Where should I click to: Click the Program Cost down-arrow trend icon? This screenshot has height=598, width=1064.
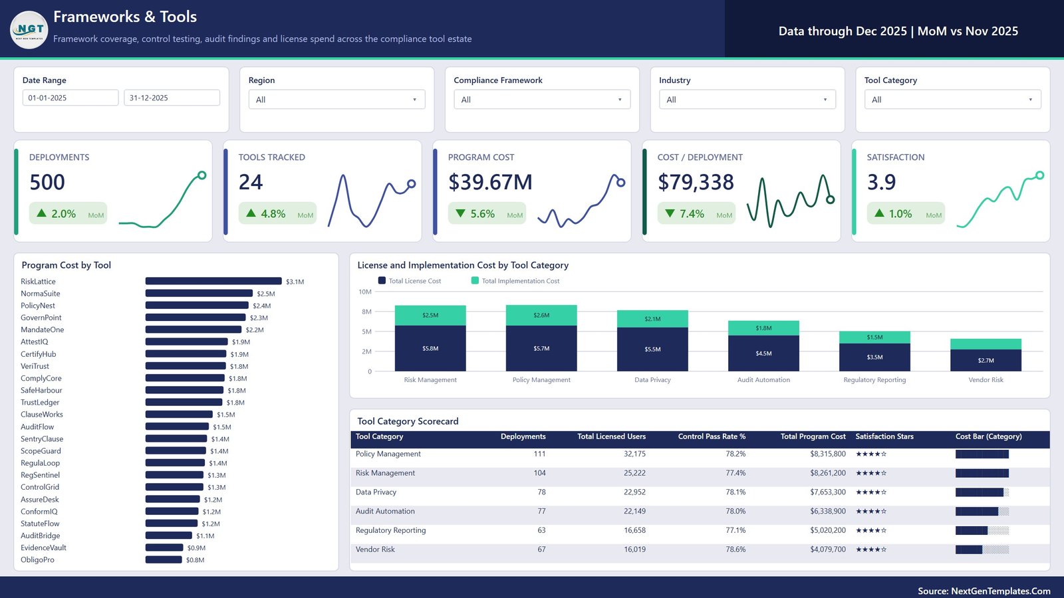(460, 213)
